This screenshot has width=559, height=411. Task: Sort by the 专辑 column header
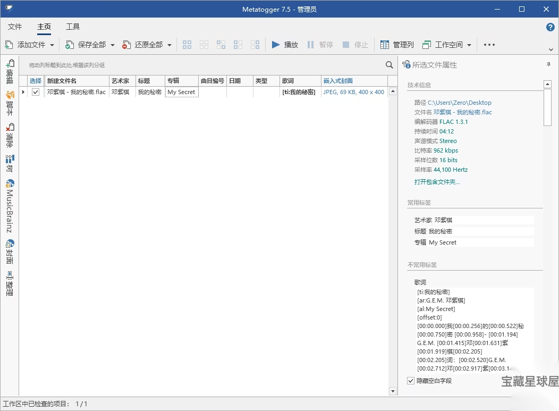[181, 81]
